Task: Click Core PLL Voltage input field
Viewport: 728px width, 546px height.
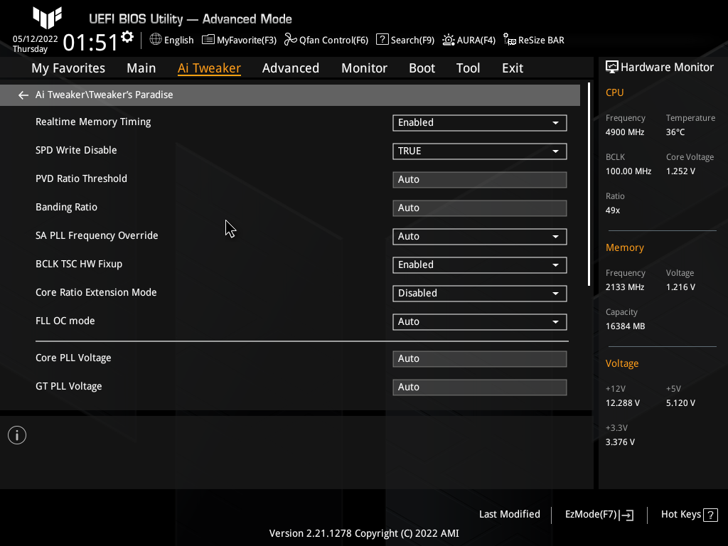Action: (480, 359)
